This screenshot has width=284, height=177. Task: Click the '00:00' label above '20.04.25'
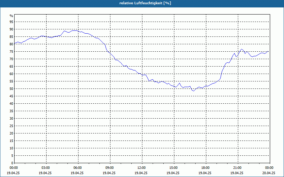[270, 168]
